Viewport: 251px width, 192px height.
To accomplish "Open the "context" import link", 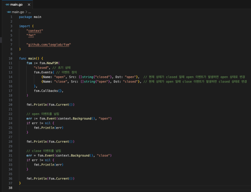I will [35, 31].
